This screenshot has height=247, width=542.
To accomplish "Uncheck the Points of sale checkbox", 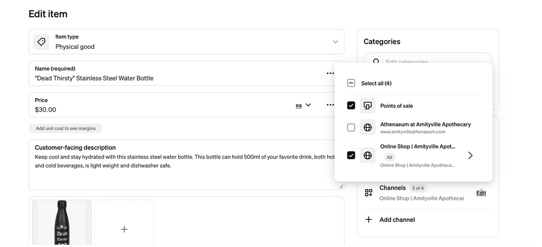I will (351, 106).
